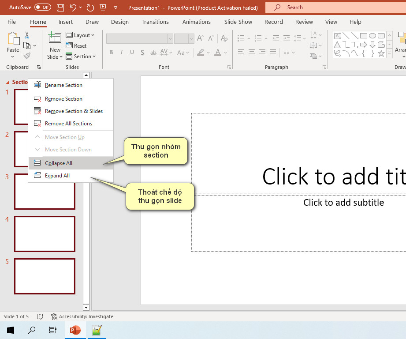This screenshot has width=406, height=339.
Task: Start presentation from beginning icon
Action: [103, 8]
